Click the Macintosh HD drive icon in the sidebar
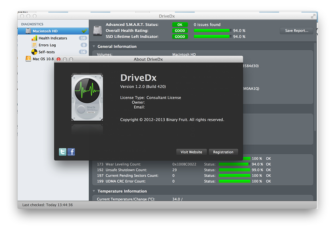Viewport: 335px width, 232px height. pyautogui.click(x=28, y=31)
